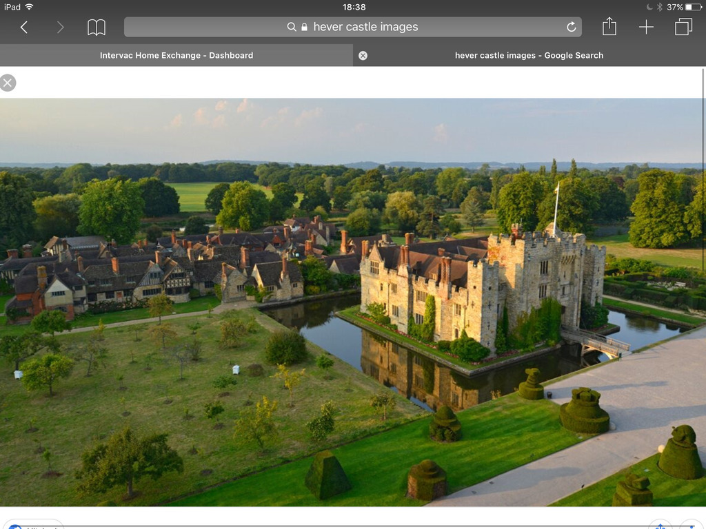
Task: Dismiss the image overlay with the X button
Action: [8, 83]
